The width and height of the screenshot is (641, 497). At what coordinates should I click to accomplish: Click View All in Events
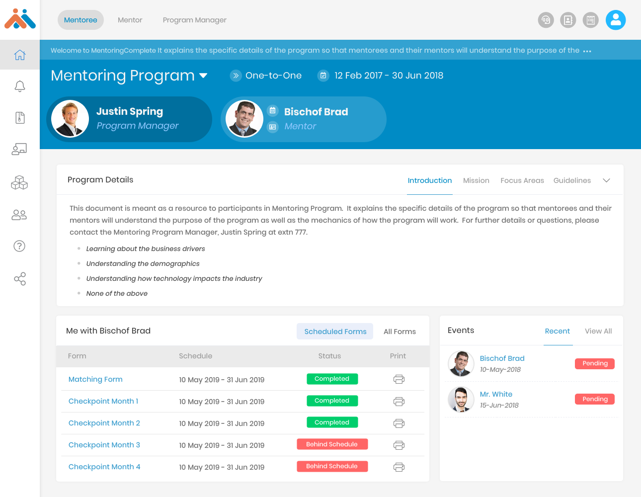598,331
